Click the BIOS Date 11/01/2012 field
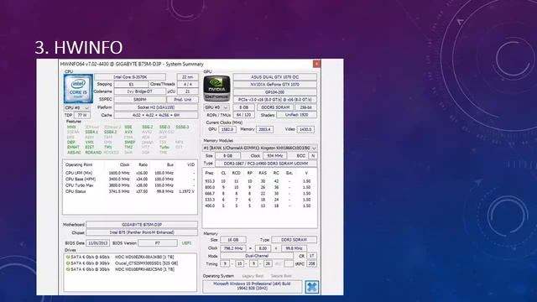537x302 pixels. (x=98, y=243)
